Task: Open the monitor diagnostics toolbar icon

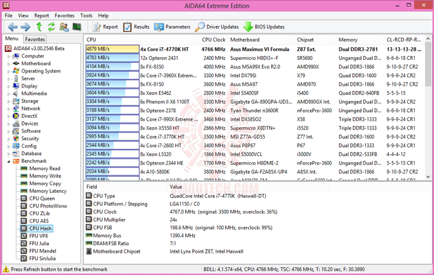Action: (77, 27)
